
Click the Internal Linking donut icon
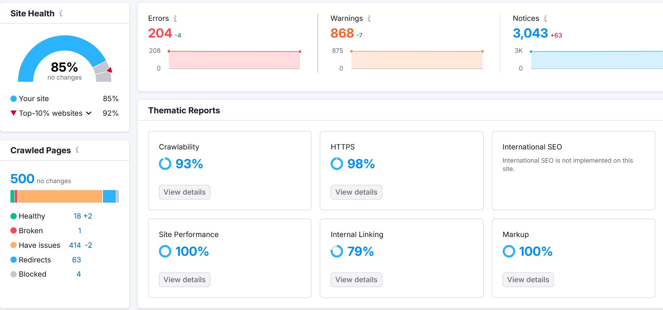coord(337,251)
